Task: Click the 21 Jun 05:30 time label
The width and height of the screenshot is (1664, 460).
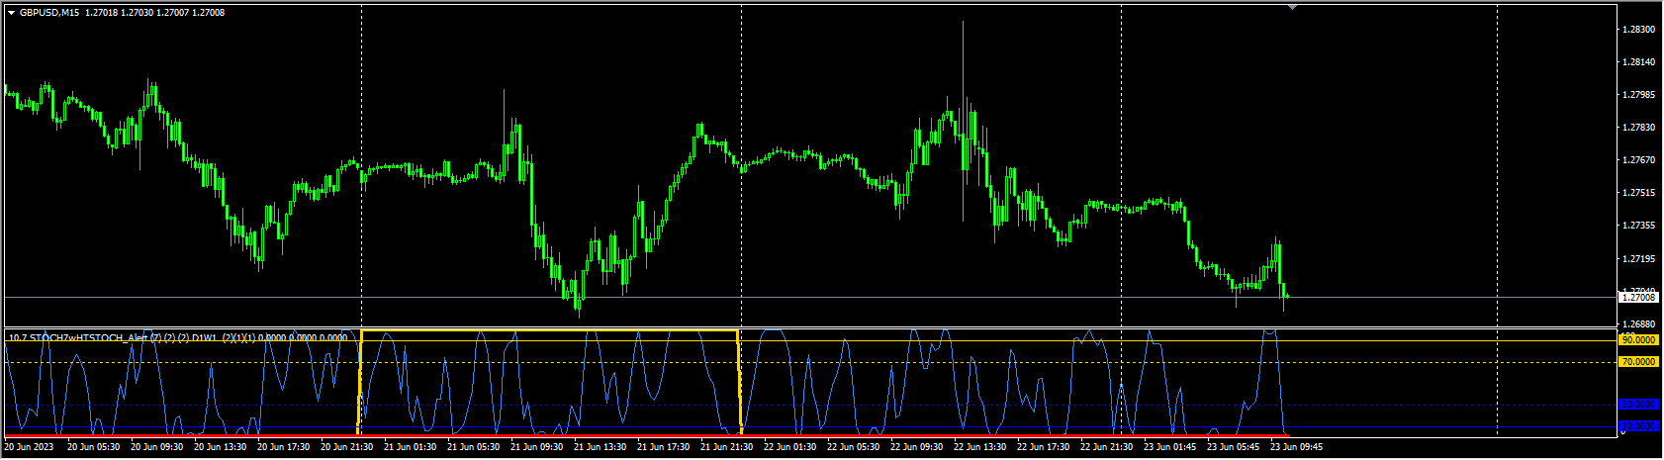Action: (x=473, y=447)
